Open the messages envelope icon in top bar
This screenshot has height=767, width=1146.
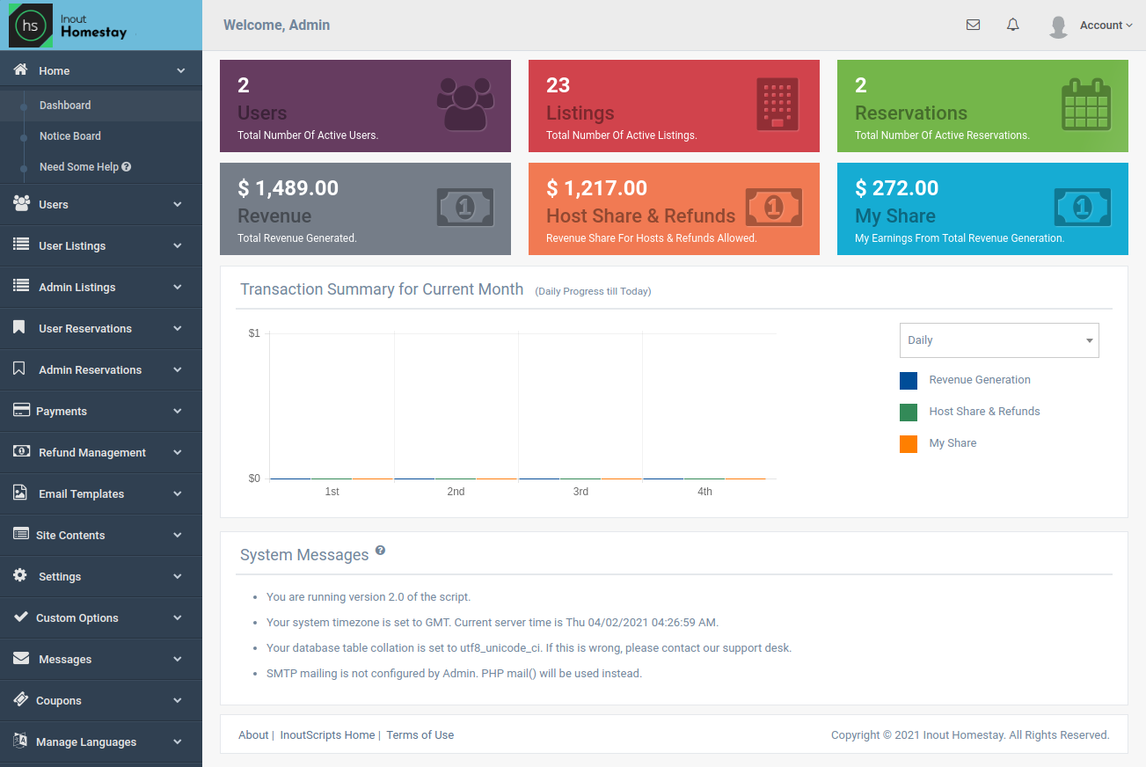pos(973,25)
